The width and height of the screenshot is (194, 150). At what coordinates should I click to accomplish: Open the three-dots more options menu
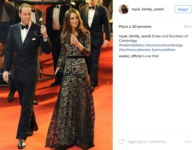pos(188,142)
